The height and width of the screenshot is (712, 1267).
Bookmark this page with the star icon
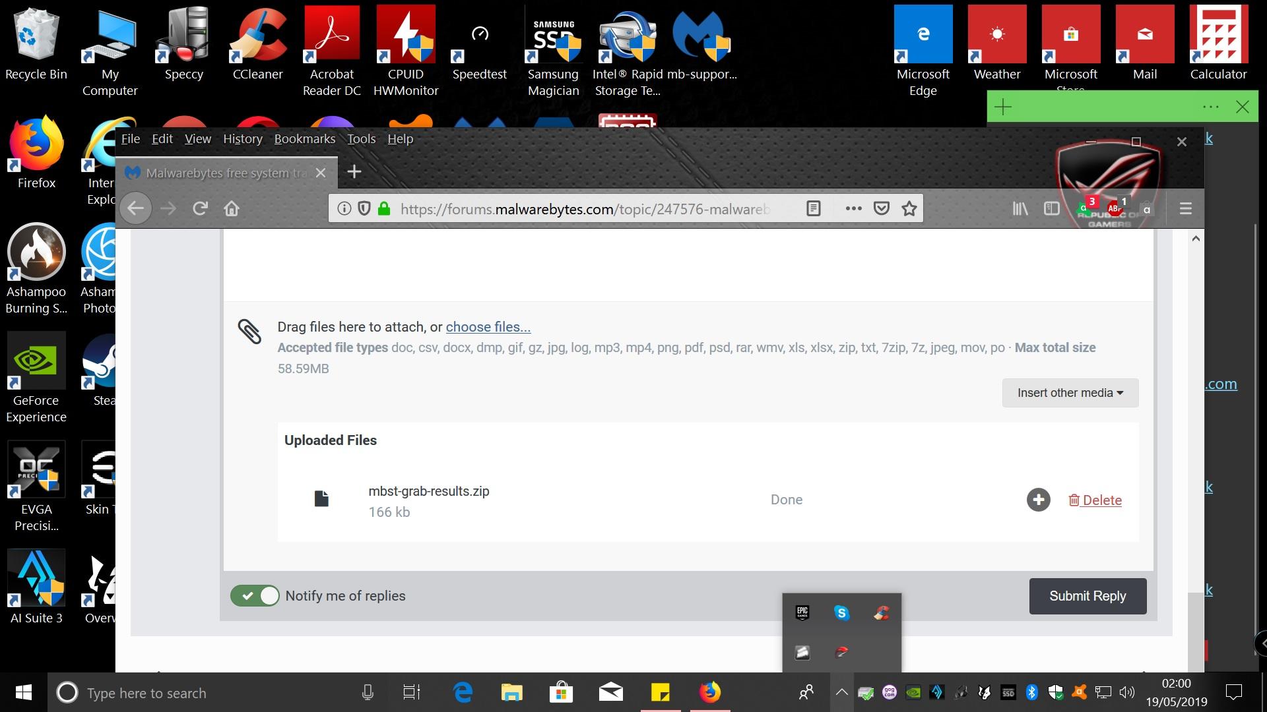pyautogui.click(x=909, y=208)
